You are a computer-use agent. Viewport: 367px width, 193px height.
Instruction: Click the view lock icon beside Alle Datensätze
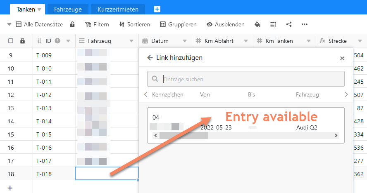click(72, 24)
